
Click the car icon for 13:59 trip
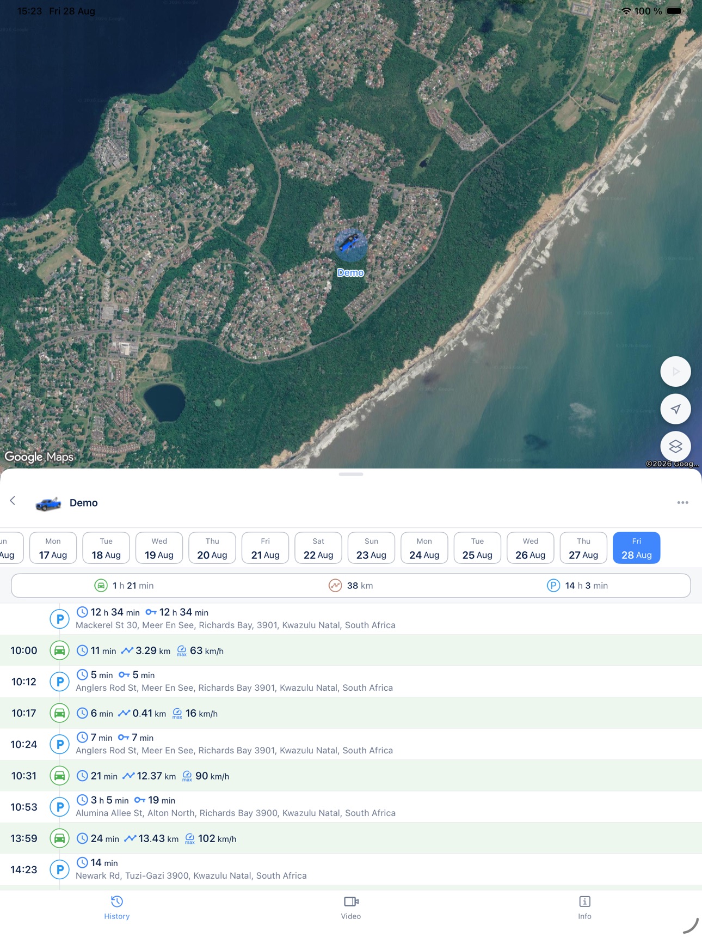(x=60, y=838)
